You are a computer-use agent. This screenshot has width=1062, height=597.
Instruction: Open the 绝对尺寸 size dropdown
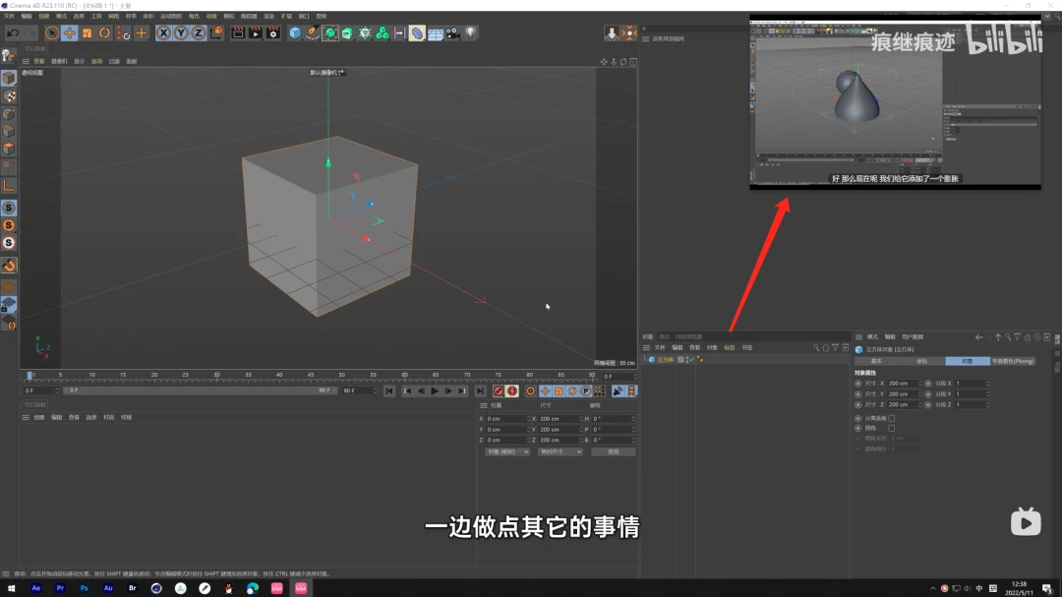[x=560, y=451]
